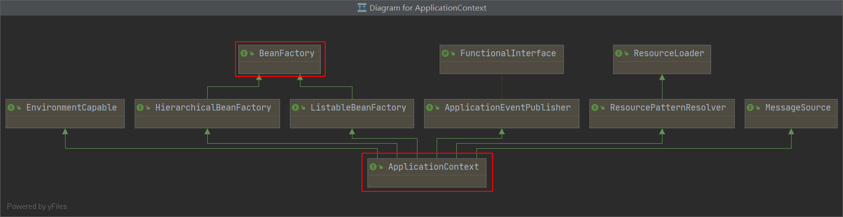Click the interface icon on the MessageSource node
This screenshot has height=217, width=843.
(750, 107)
